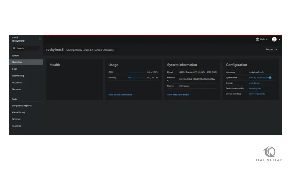Image resolution: width=291 pixels, height=170 pixels.
Task: Expand the root@rockylinux8 host switcher
Action: (26, 39)
